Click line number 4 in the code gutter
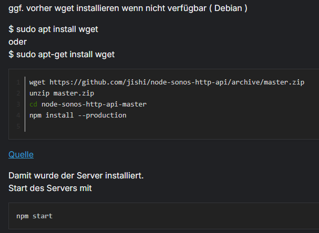Screen dimensions: 319x233 coord(18,115)
